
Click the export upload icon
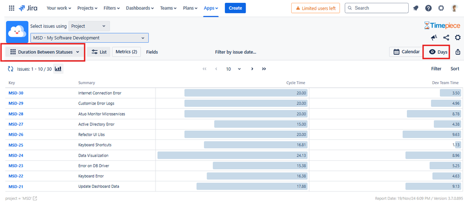pos(458,52)
